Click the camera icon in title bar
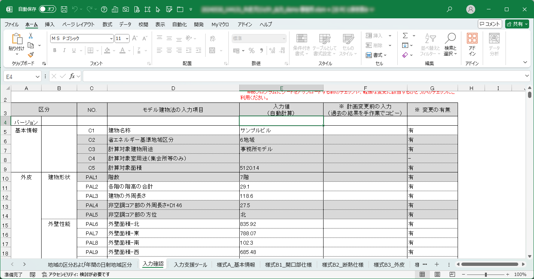The image size is (534, 279). click(x=126, y=9)
